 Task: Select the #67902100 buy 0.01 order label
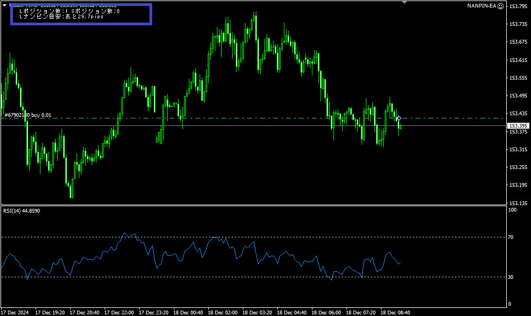tap(28, 115)
